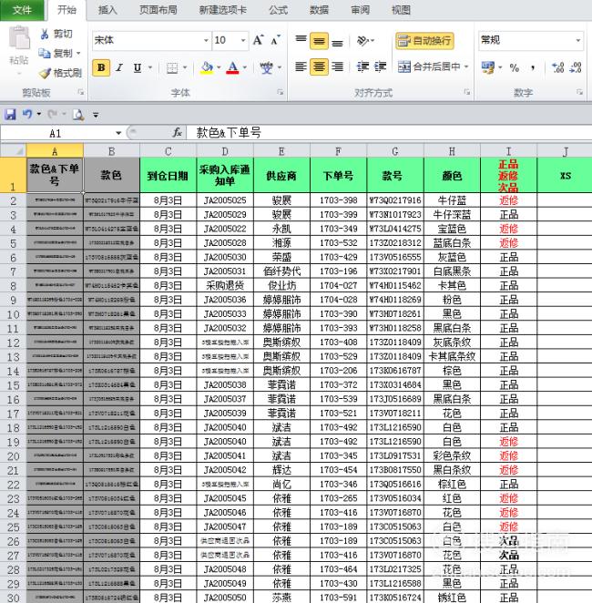Select row 12 header
592x603 pixels.
13,342
